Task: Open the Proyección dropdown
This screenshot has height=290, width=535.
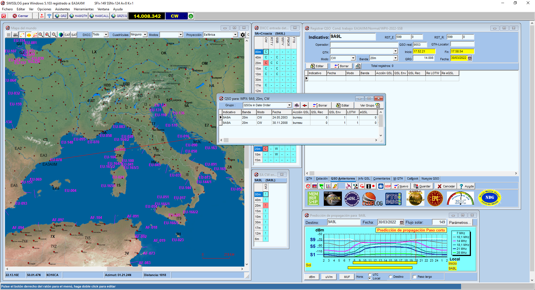Action: point(235,35)
